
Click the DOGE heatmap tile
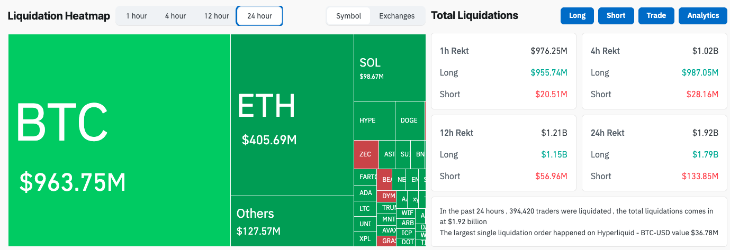click(409, 121)
